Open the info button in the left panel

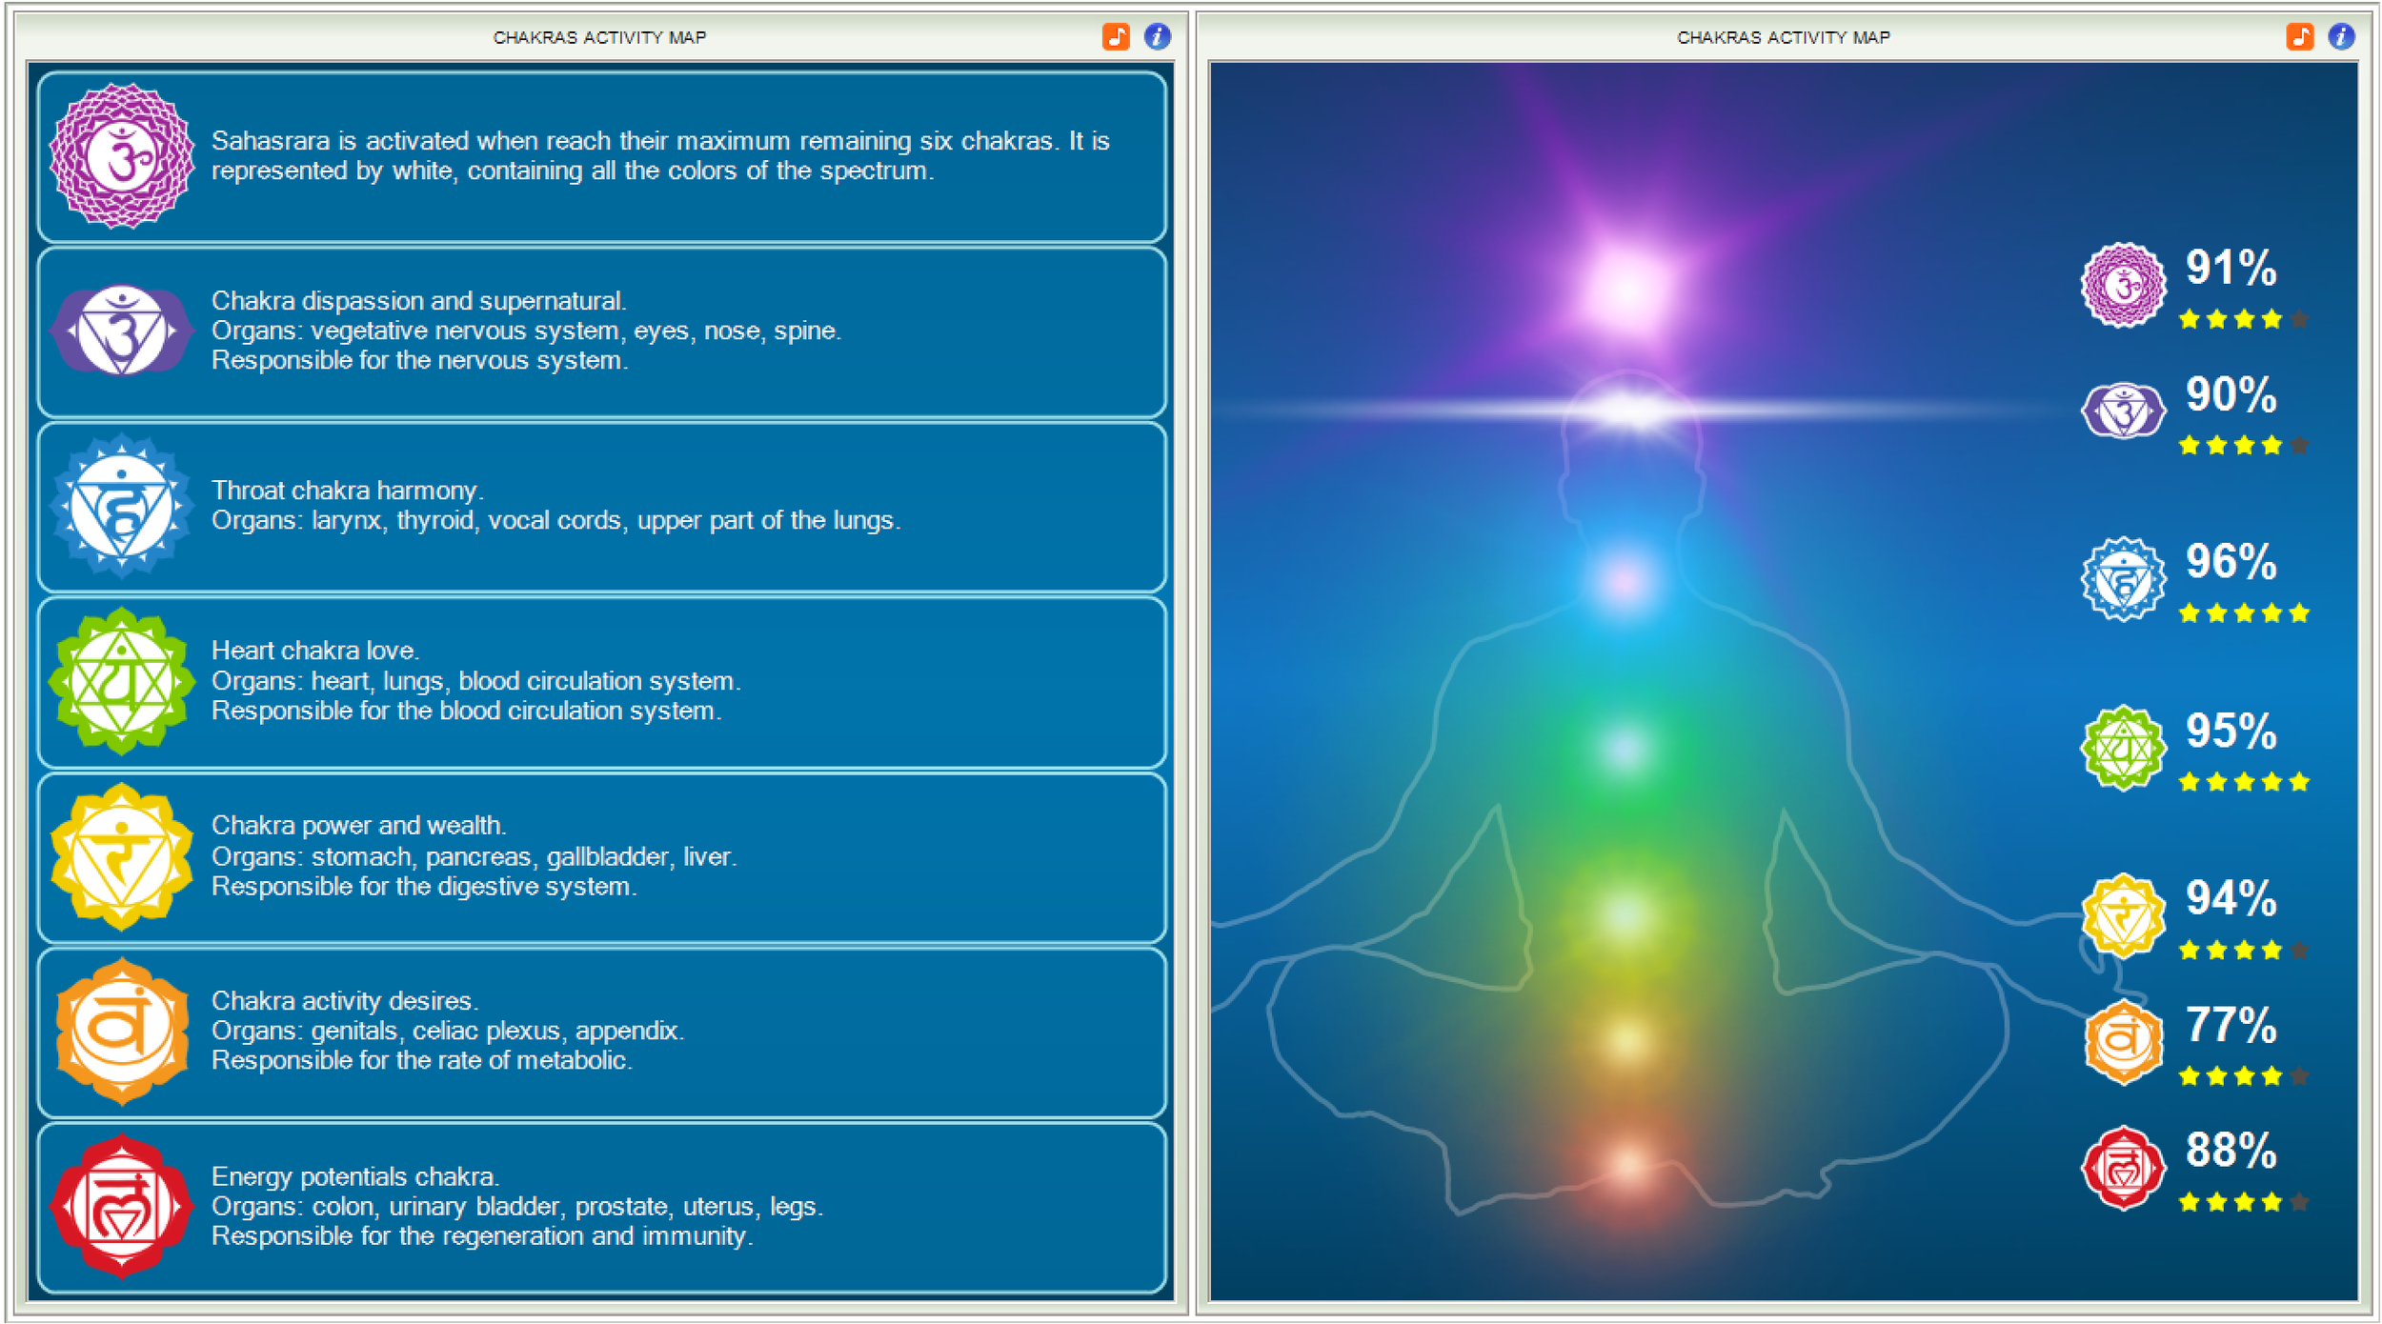coord(1158,37)
